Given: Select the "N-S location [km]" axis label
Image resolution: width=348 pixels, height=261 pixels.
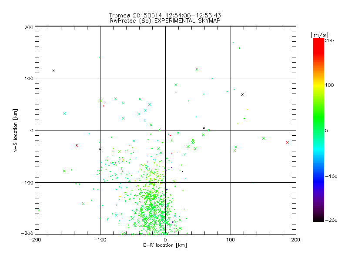Looking at the screenshot, I should point(15,131).
